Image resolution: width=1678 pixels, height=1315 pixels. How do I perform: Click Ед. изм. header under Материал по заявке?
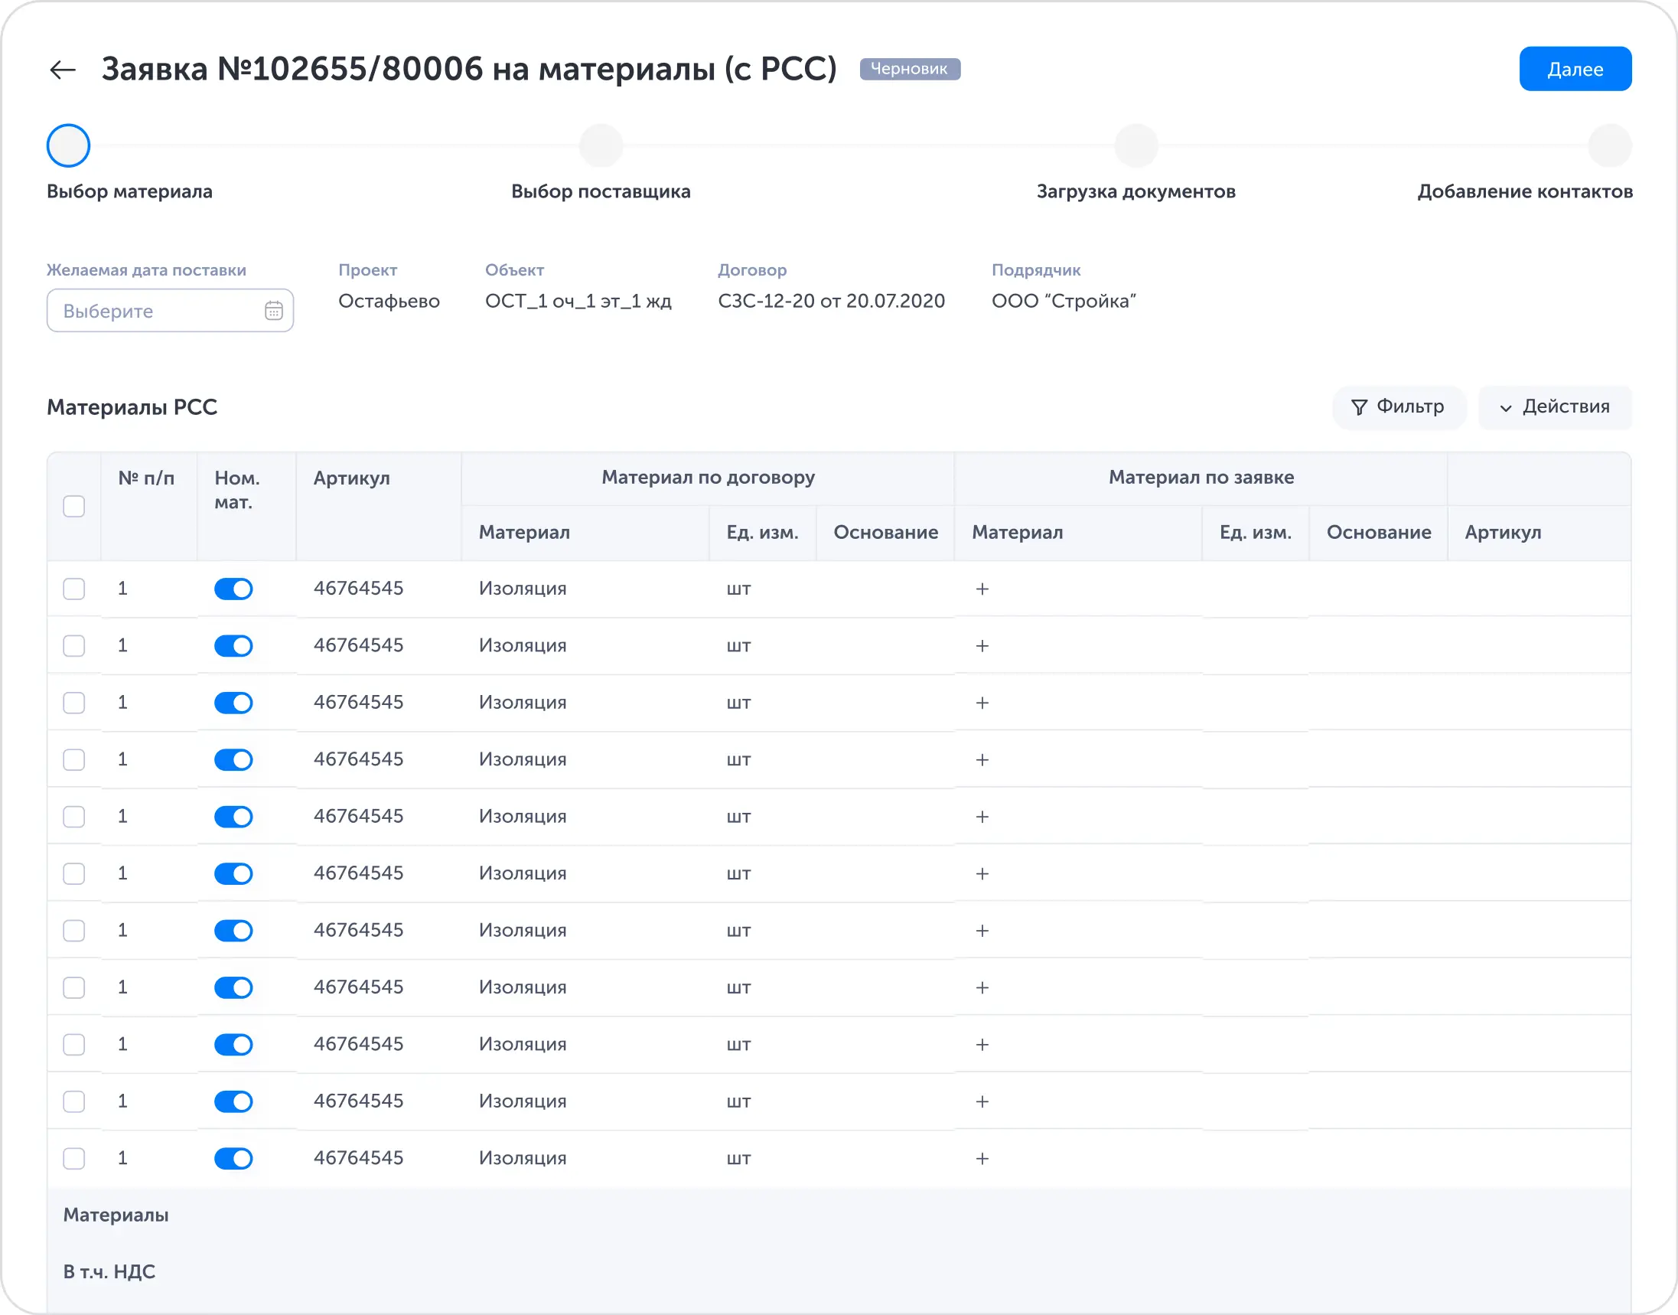pyautogui.click(x=1256, y=532)
